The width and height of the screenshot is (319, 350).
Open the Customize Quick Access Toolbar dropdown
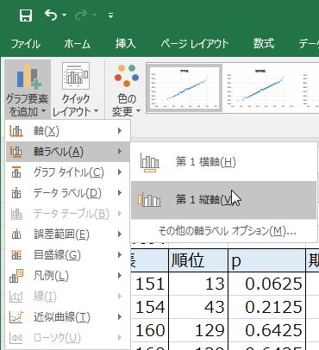tap(110, 16)
